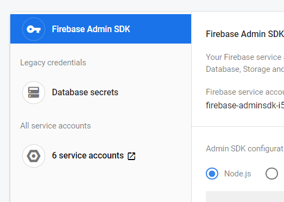Click the Admin SDK configuration snippet label
The image size is (284, 202).
coord(245,149)
